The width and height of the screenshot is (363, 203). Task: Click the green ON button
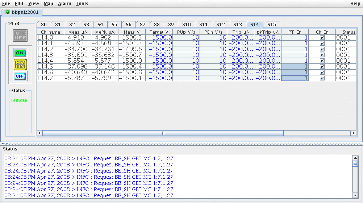pos(20,53)
